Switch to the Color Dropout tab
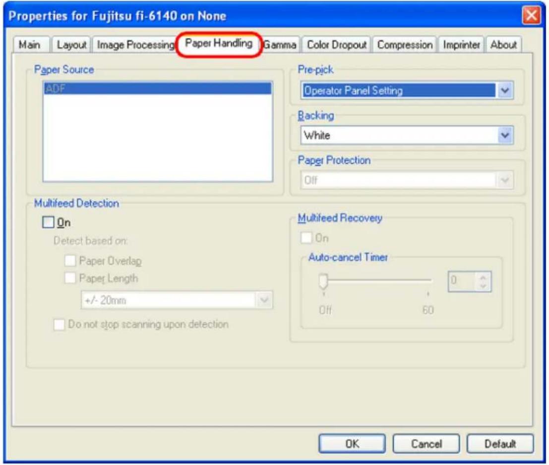 [336, 45]
